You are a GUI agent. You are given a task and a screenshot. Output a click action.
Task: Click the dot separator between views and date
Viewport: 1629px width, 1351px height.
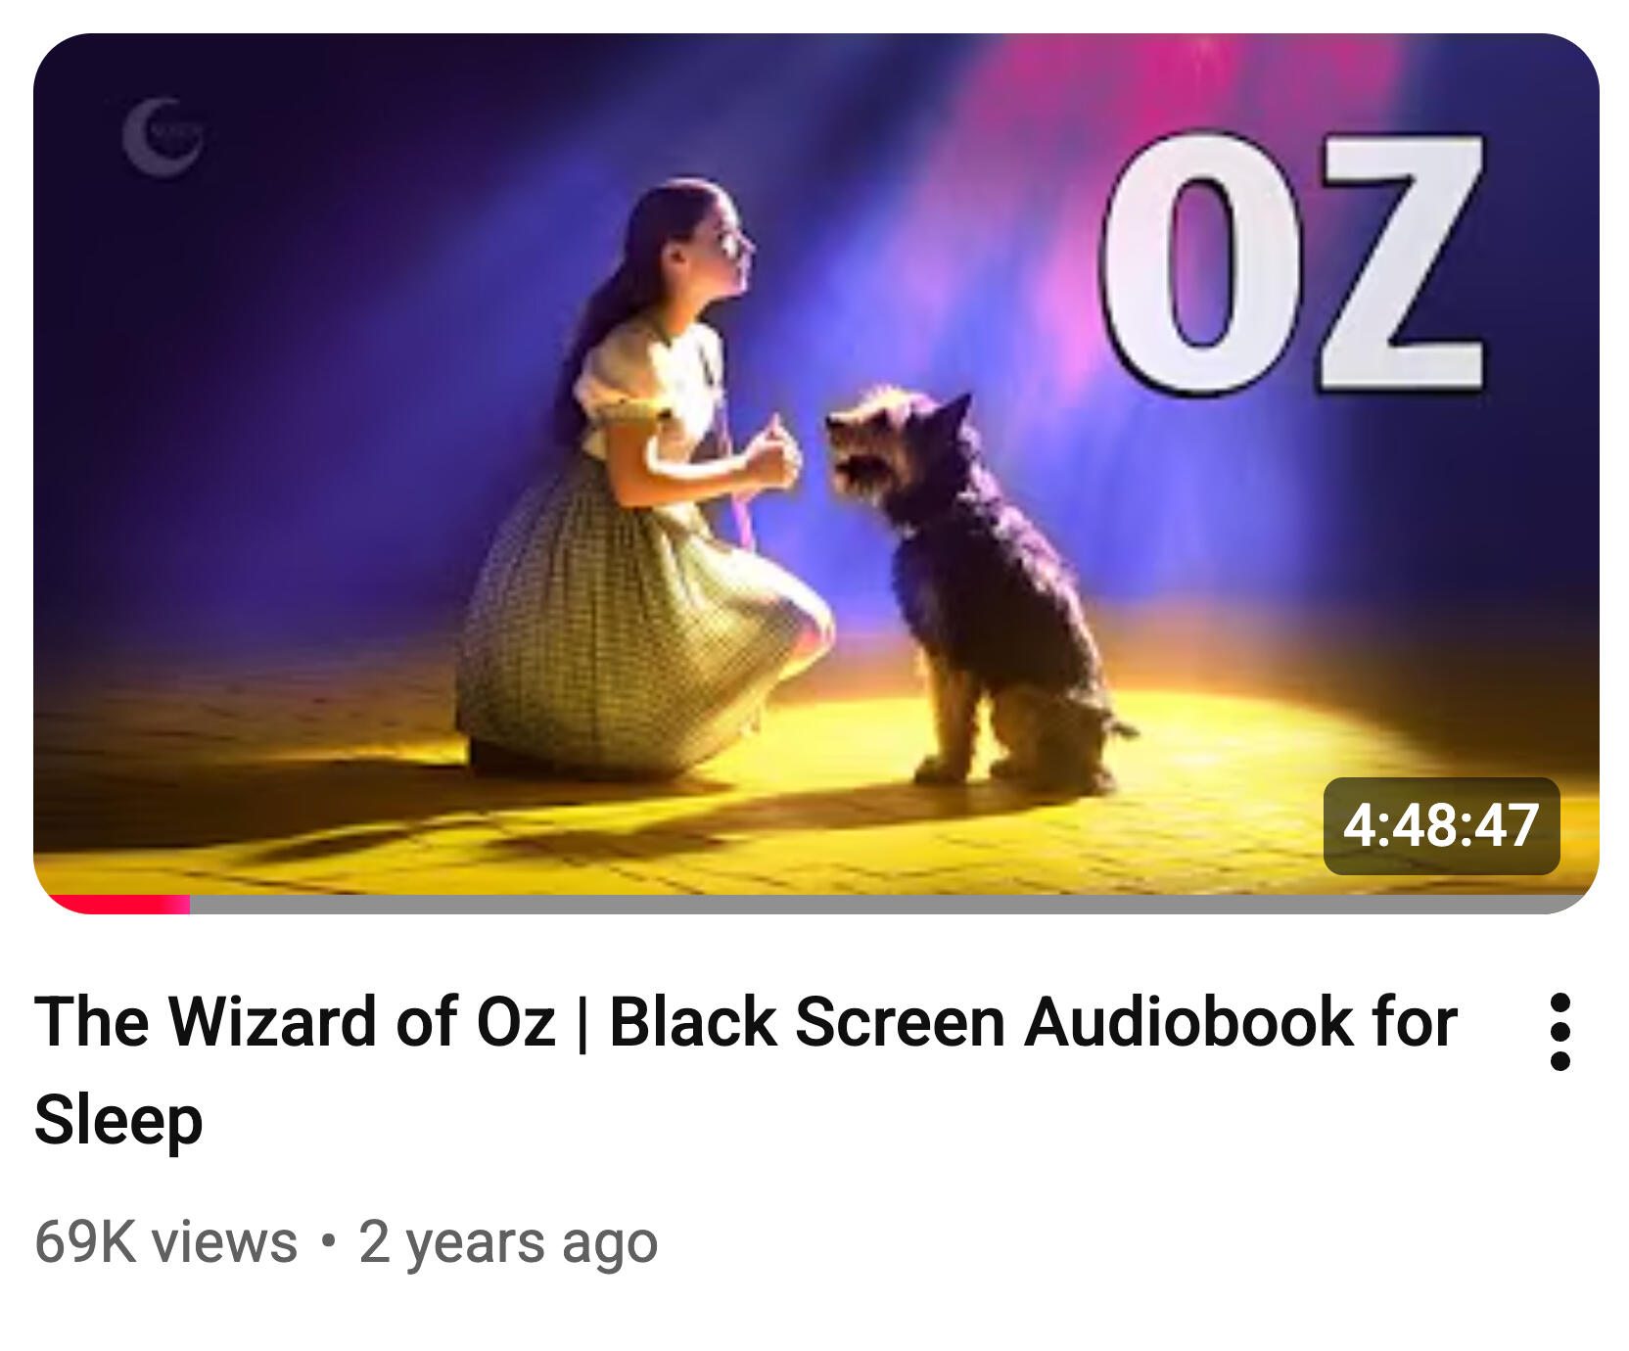tap(328, 1241)
